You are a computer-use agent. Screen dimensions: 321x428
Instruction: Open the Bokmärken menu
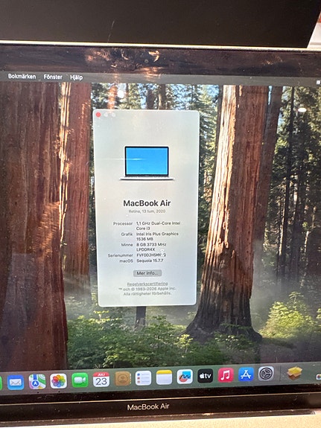click(22, 76)
